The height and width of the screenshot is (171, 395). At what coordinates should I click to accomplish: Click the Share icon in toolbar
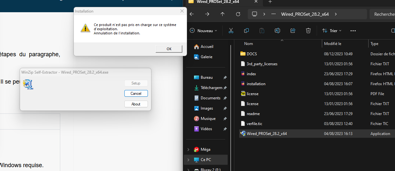293,31
